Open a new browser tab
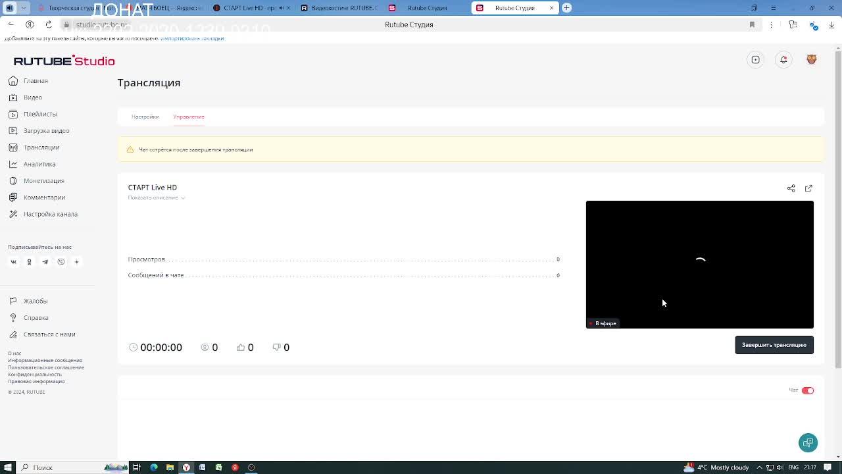Image resolution: width=842 pixels, height=474 pixels. pos(566,8)
